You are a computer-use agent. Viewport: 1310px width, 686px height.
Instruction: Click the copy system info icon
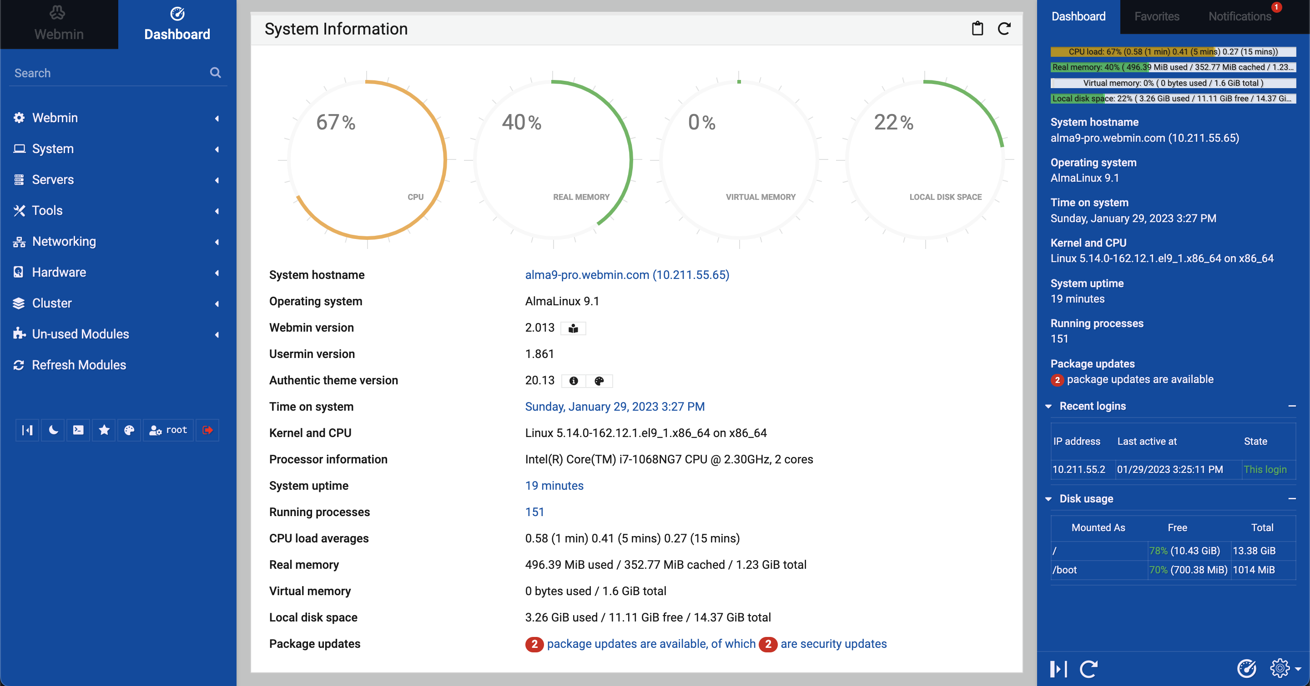tap(977, 29)
